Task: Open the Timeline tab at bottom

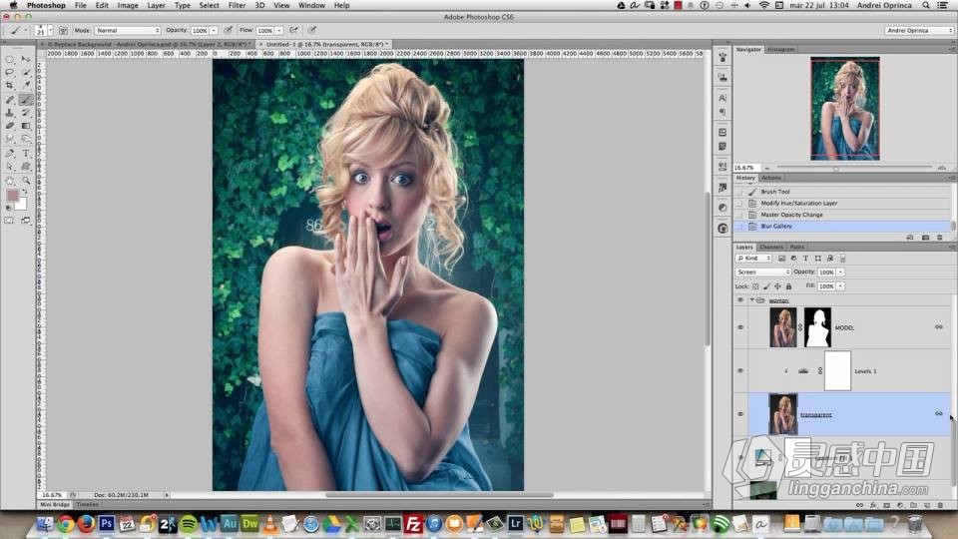Action: (88, 505)
